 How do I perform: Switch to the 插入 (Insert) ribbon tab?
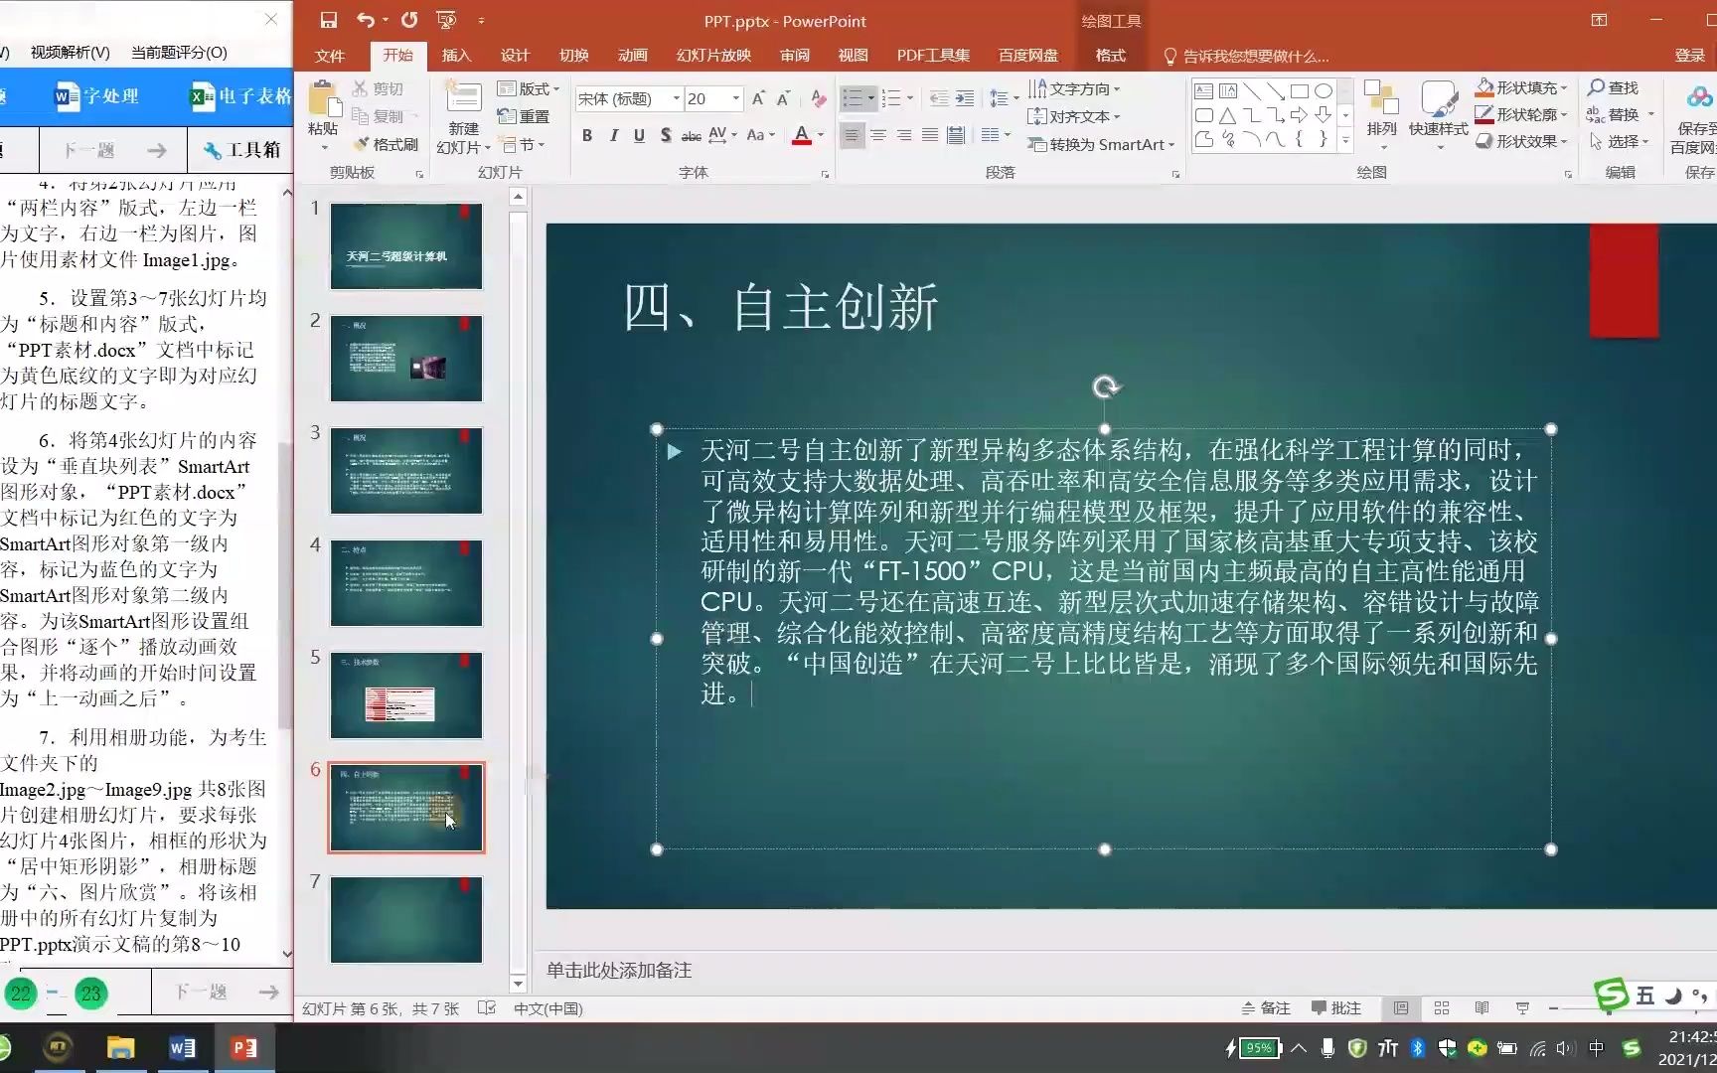(x=455, y=56)
